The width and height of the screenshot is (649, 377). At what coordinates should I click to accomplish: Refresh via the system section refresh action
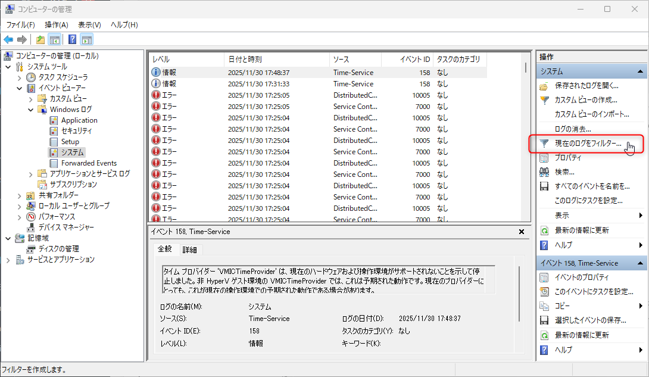tap(581, 230)
